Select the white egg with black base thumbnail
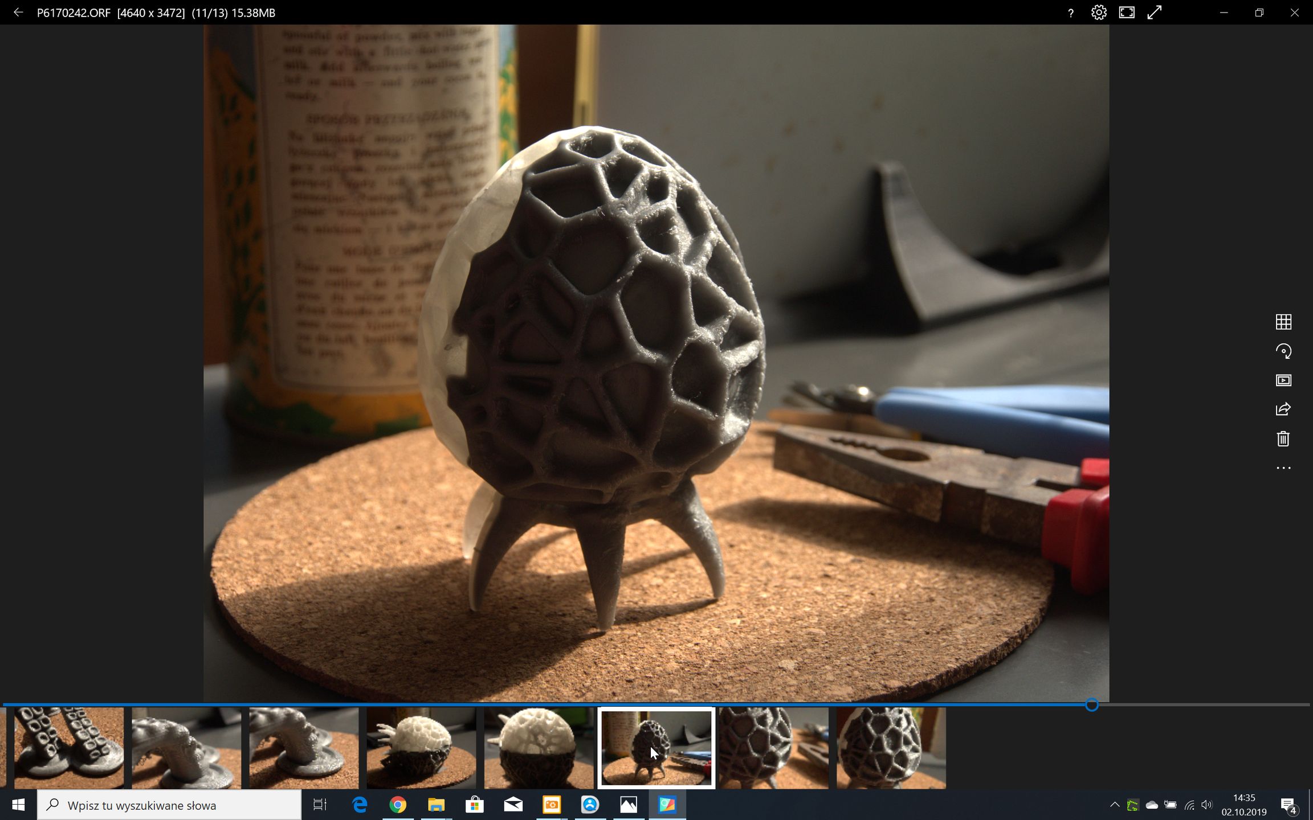Image resolution: width=1313 pixels, height=820 pixels. [539, 748]
